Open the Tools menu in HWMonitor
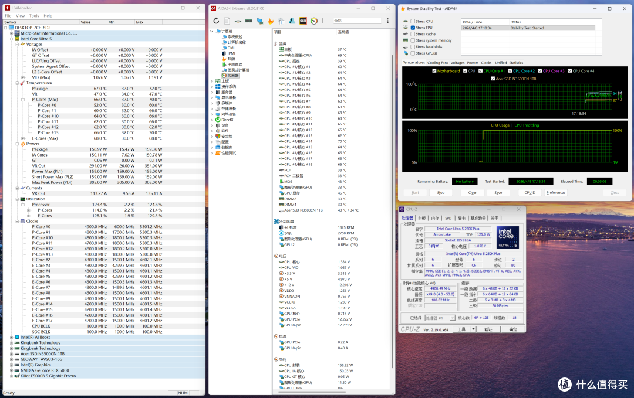This screenshot has height=398, width=634. tap(34, 16)
